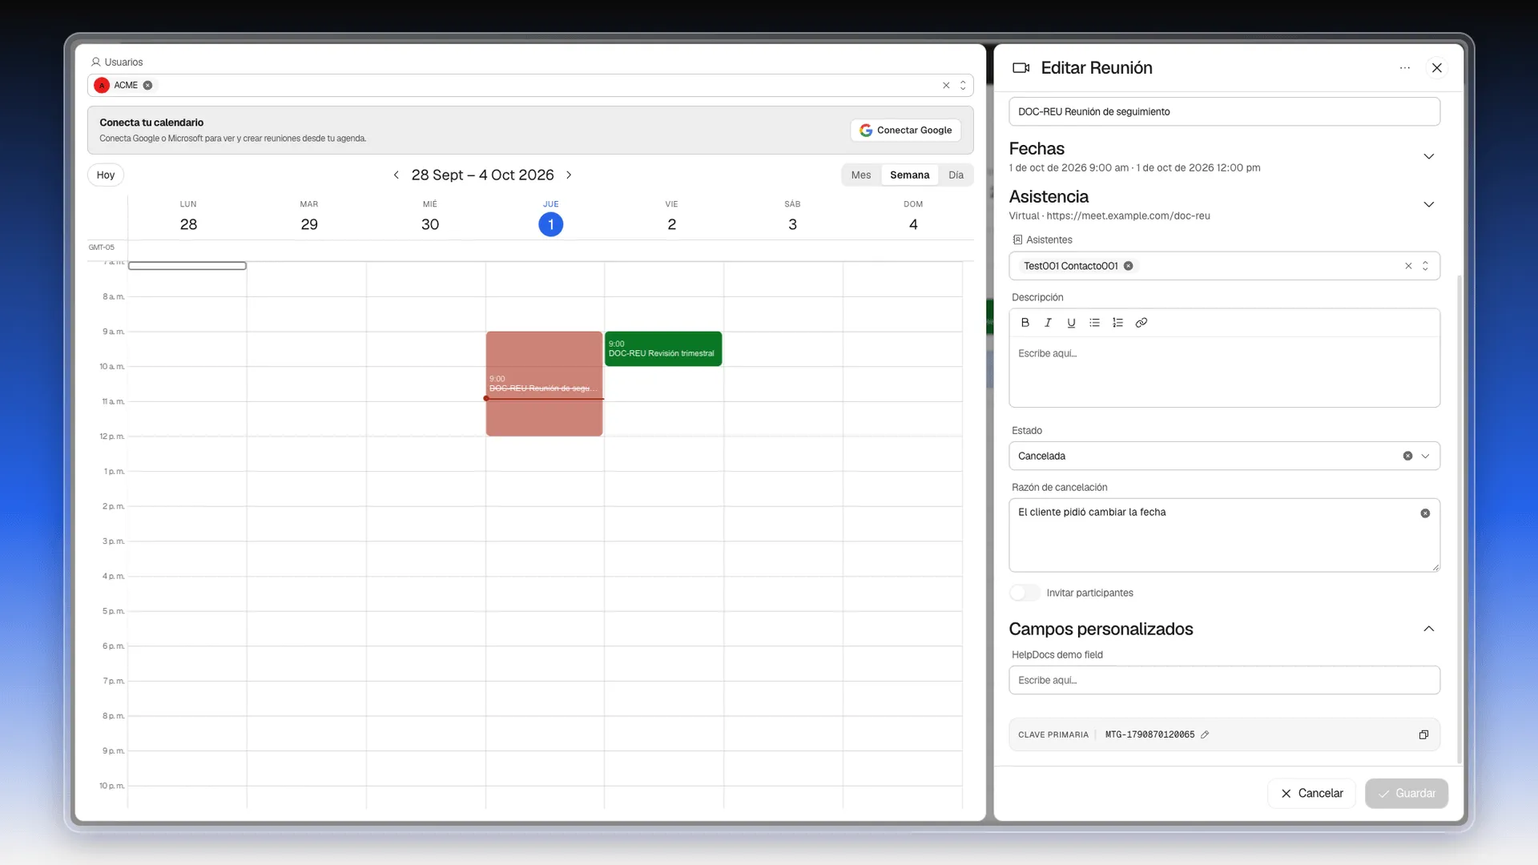This screenshot has height=865, width=1538.
Task: Collapse Campos personalizados section
Action: coord(1428,629)
